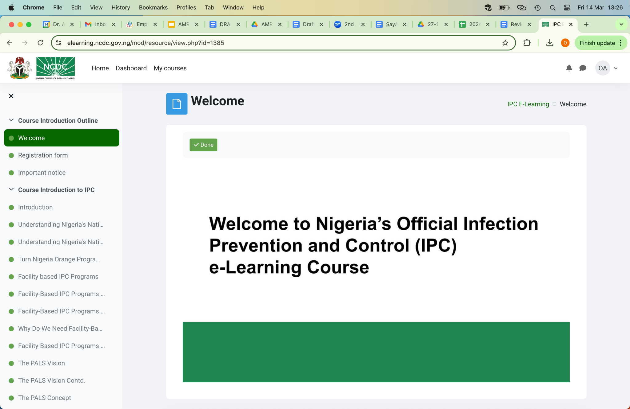Click the IPC E-Learning breadcrumb link
The height and width of the screenshot is (409, 630).
coord(528,104)
